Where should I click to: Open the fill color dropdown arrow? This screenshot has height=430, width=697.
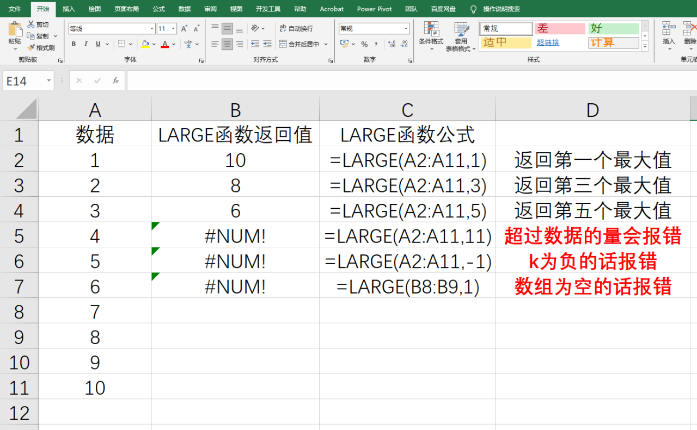[154, 44]
